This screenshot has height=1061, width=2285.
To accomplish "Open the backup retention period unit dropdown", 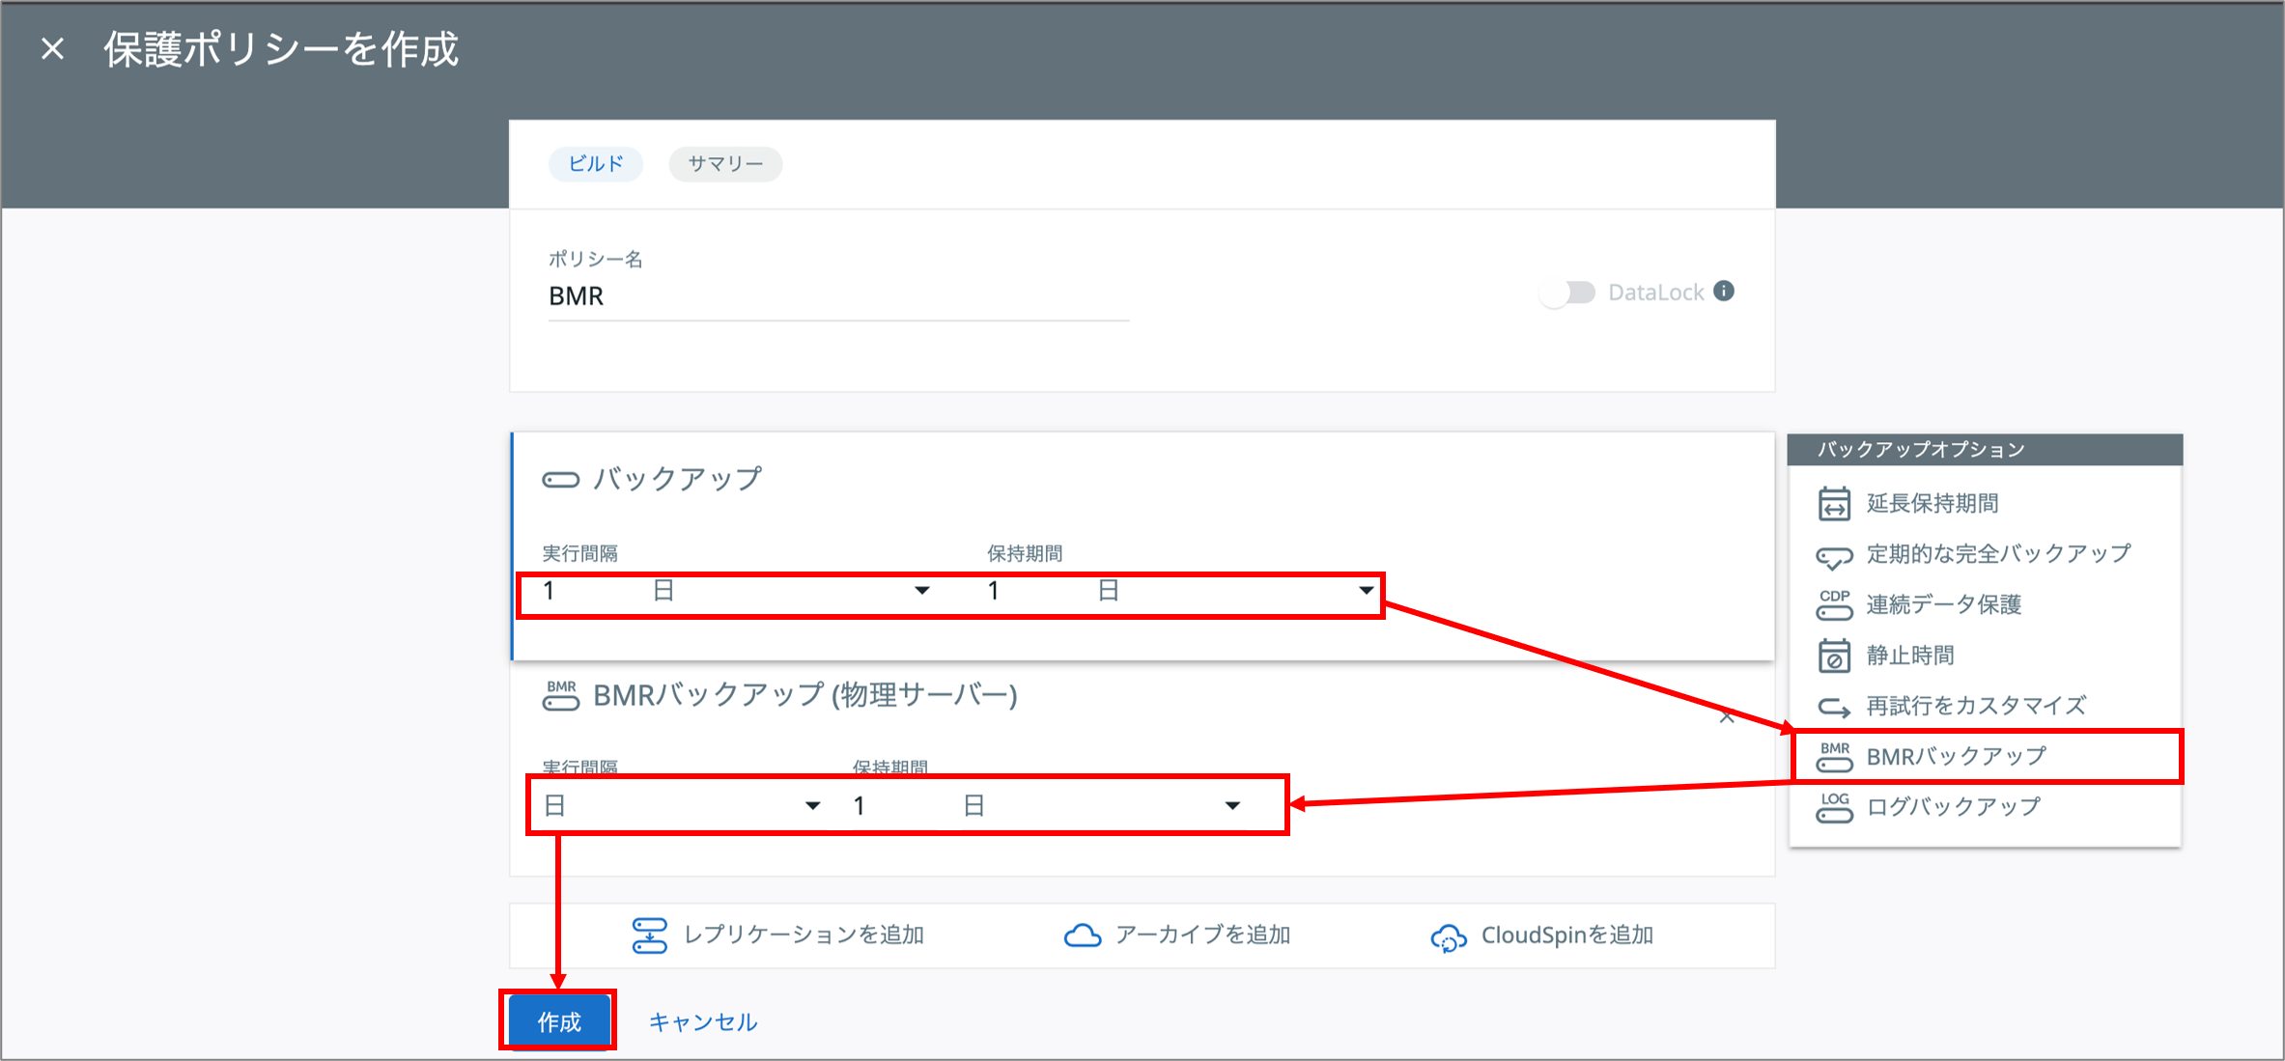I will tap(1365, 591).
